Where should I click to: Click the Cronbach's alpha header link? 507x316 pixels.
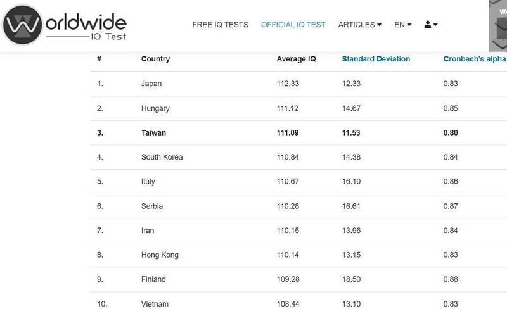pos(474,59)
